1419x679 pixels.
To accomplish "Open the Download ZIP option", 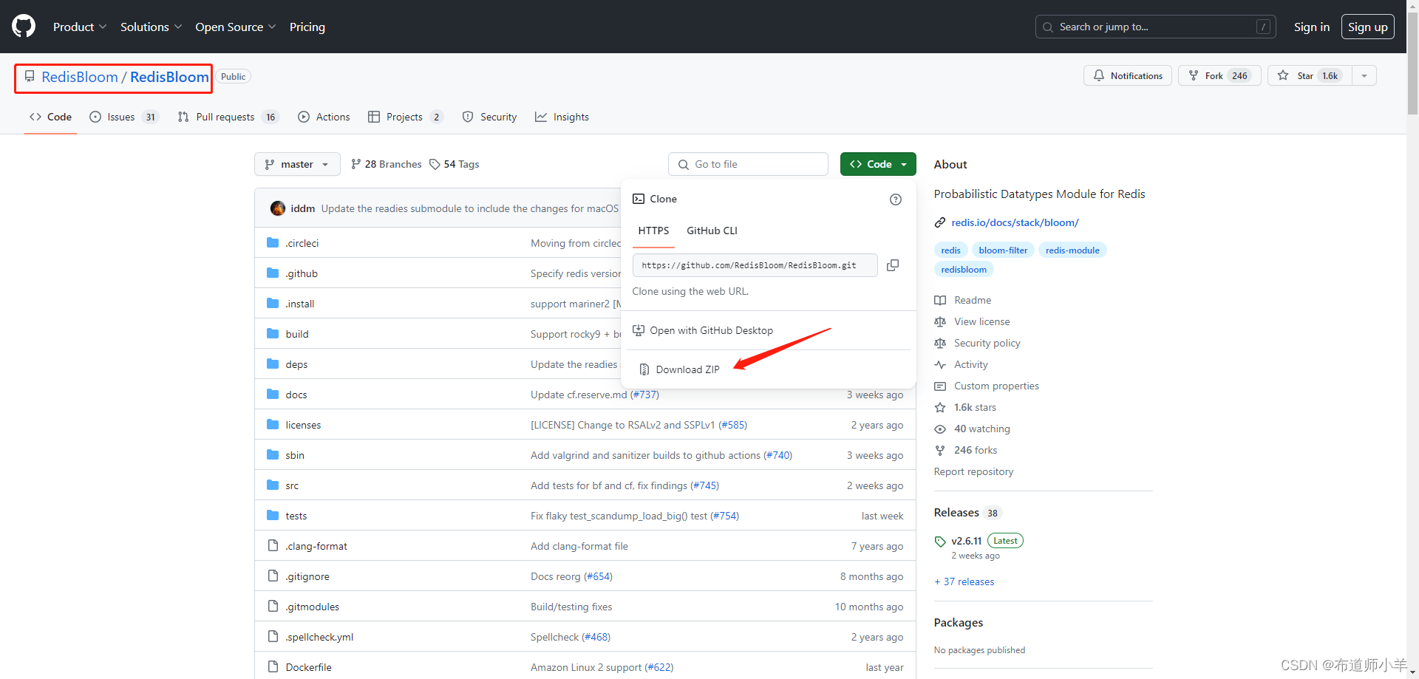I will click(x=687, y=369).
